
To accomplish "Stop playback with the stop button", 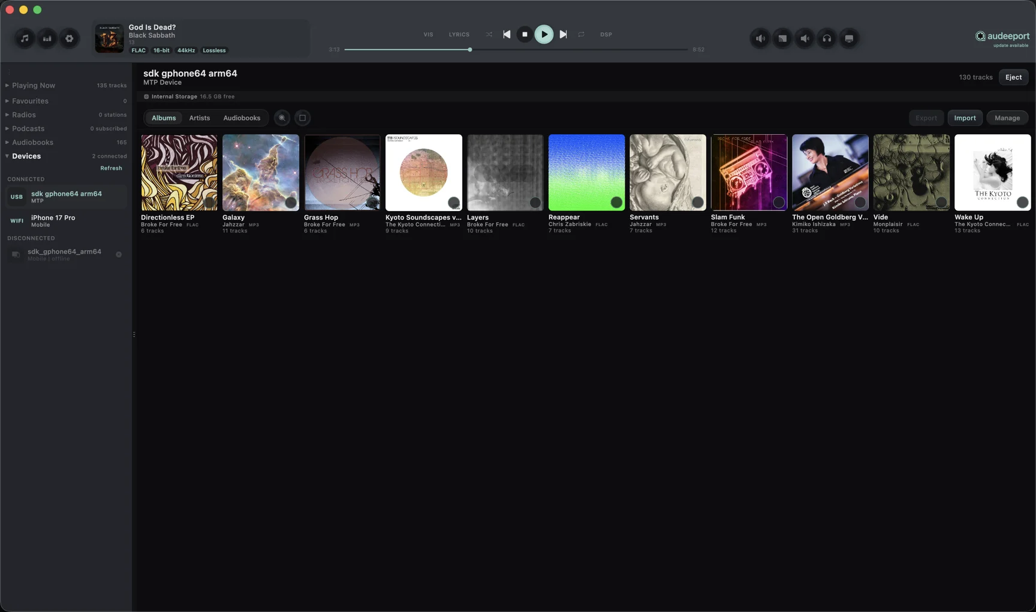I will [525, 34].
